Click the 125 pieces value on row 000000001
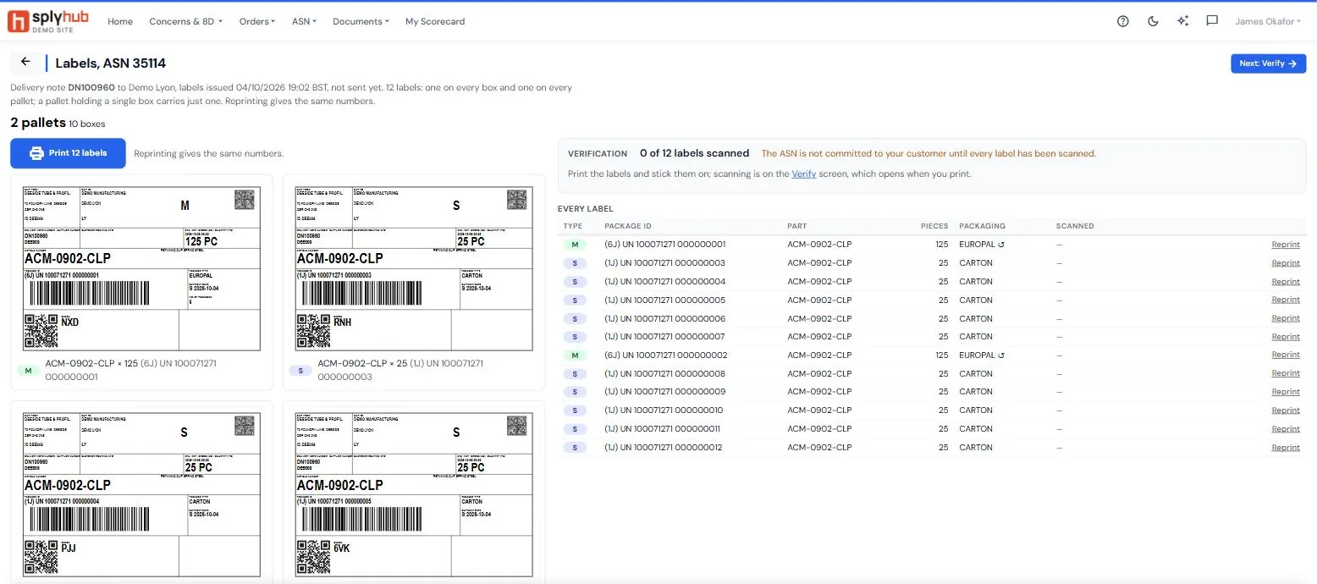This screenshot has width=1317, height=584. click(942, 245)
